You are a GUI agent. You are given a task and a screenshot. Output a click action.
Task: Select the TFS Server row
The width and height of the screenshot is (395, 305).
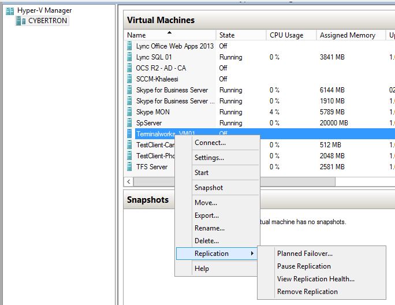pyautogui.click(x=259, y=166)
